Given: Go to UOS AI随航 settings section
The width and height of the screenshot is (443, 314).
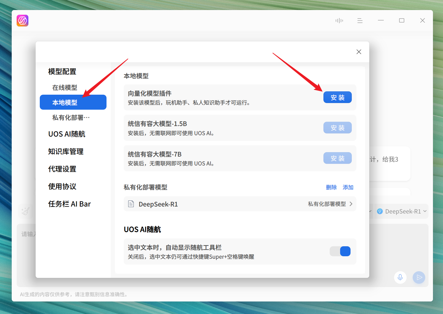Looking at the screenshot, I should 67,134.
